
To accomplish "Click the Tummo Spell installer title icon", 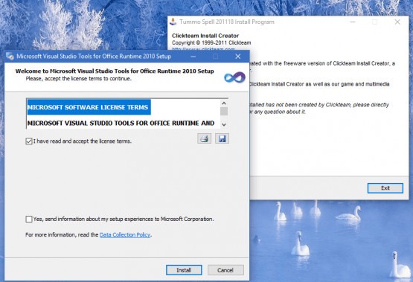I will click(x=173, y=22).
